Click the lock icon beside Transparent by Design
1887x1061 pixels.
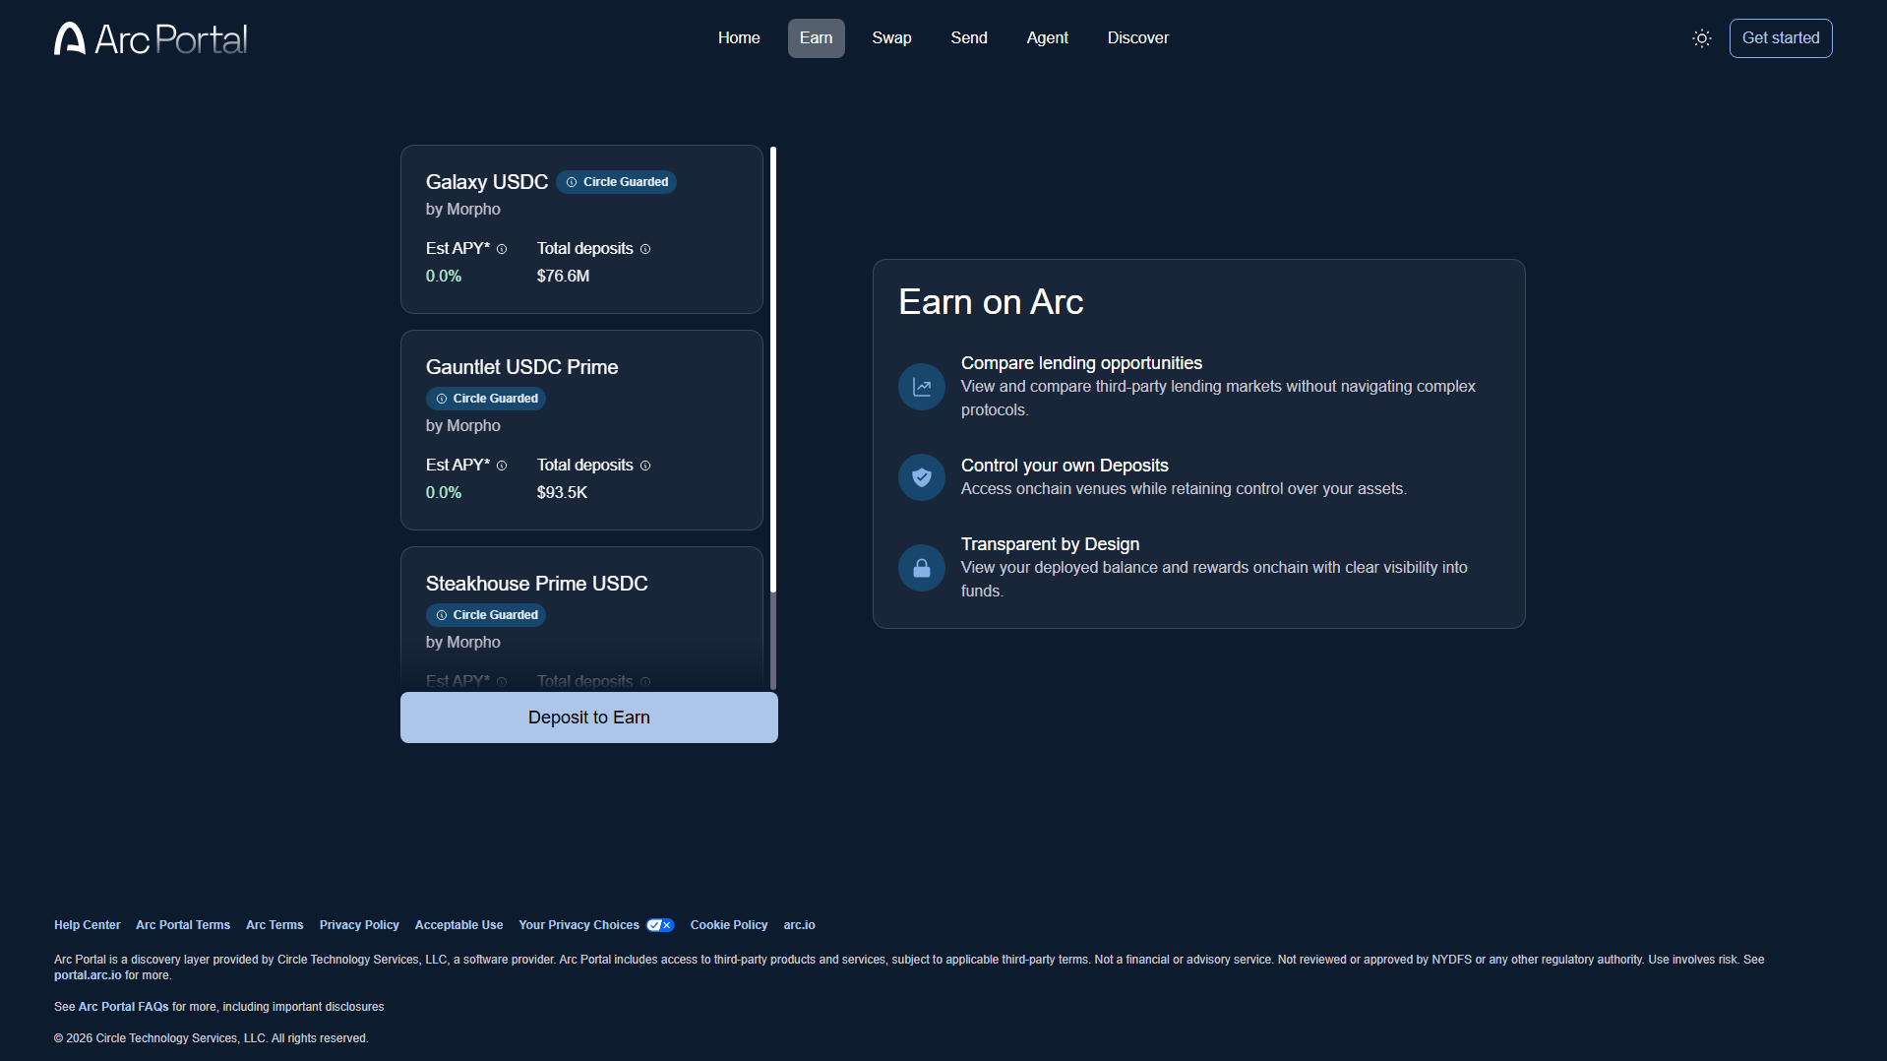coord(922,568)
